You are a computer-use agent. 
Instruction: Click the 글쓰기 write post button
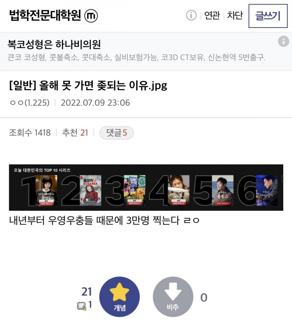pos(268,16)
